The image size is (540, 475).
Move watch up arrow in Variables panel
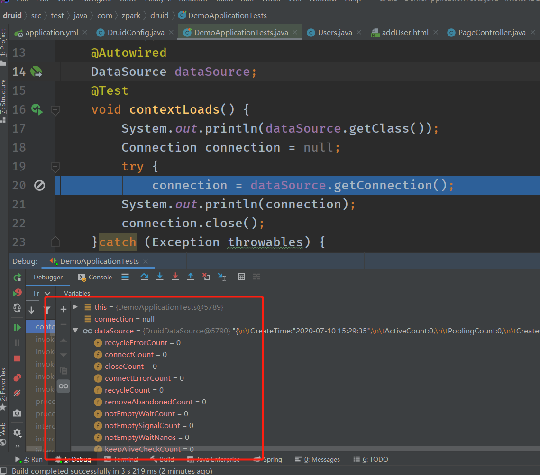64,340
